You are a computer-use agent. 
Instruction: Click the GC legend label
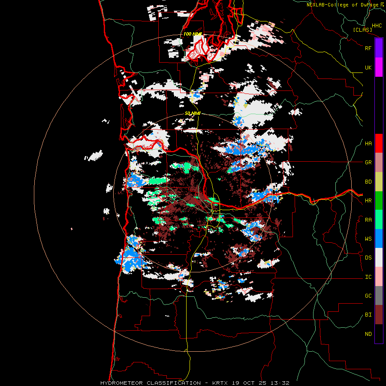tap(368, 296)
